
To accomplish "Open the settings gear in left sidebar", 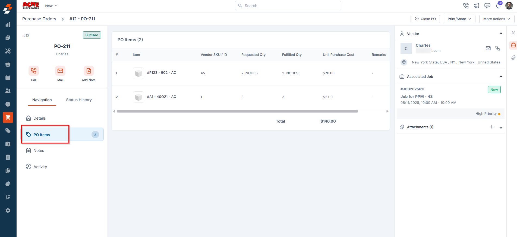I will pos(8,210).
